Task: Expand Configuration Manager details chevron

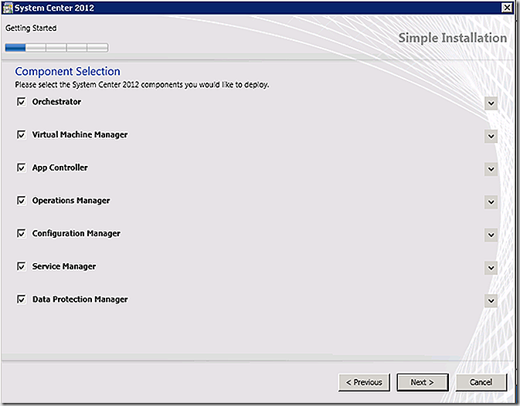Action: tap(491, 235)
